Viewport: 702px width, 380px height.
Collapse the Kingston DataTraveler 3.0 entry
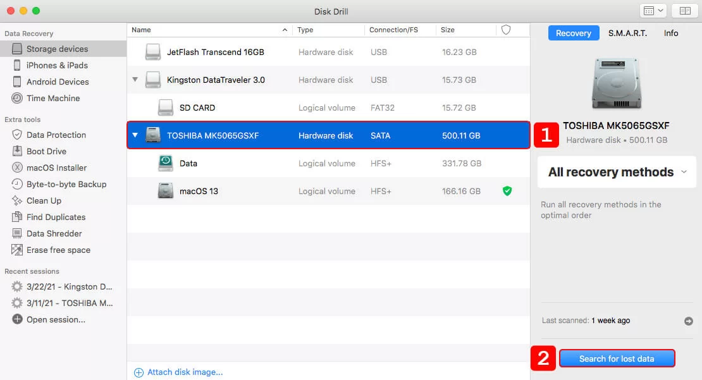134,80
